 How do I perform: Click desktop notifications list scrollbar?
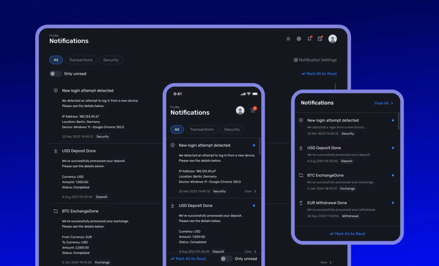click(335, 86)
